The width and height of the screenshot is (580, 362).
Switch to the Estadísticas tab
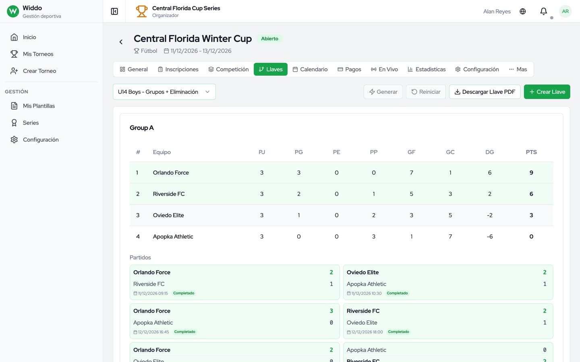click(427, 69)
